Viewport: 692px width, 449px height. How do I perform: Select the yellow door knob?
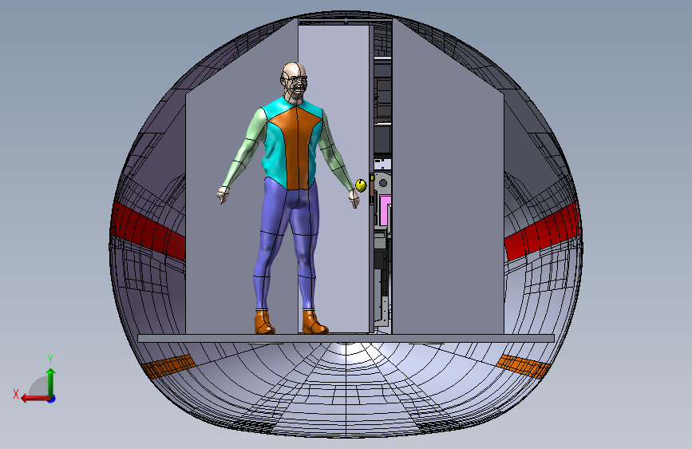click(361, 185)
